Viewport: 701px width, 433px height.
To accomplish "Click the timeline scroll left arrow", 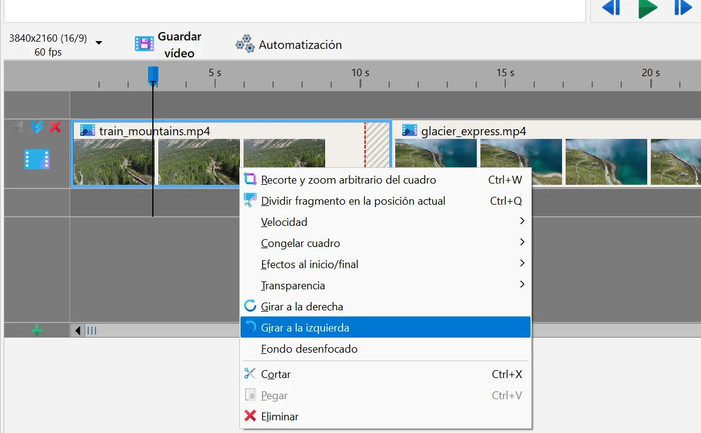I will pos(78,331).
